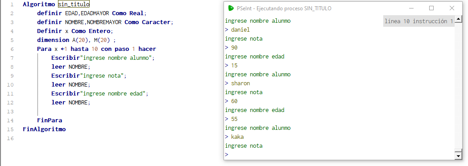
Task: Place cursor on the FinAlgoritmo keyword
Action: point(44,129)
